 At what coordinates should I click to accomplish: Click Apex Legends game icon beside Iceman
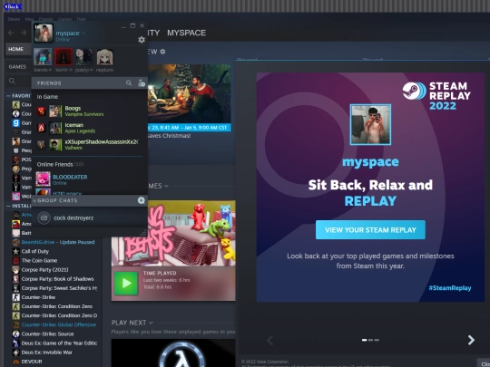click(x=41, y=128)
